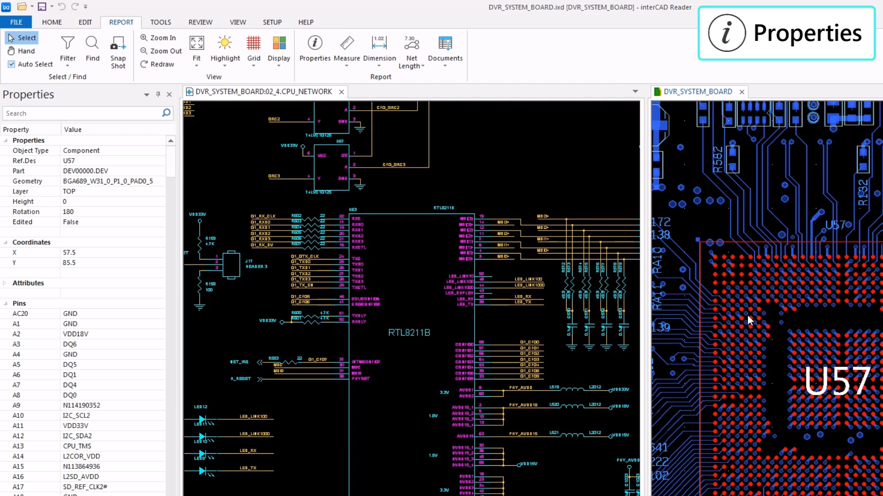Click the Highlight tool icon

tap(225, 43)
